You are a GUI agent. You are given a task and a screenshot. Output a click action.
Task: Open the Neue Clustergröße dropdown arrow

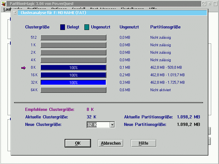coord(112,125)
